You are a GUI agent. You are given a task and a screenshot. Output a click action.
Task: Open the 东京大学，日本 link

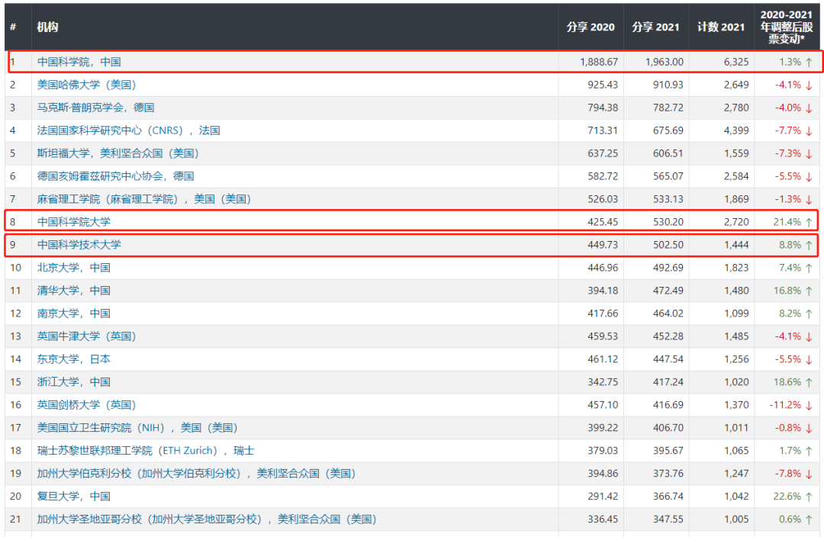pos(73,359)
